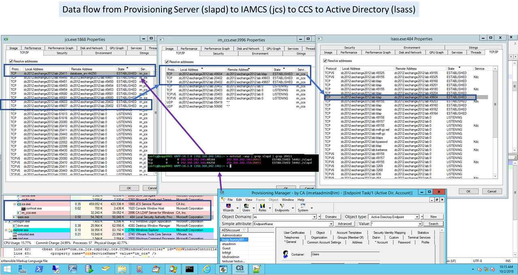Viewport: 518px width, 275px height.
Task: Open the Object type dropdown
Action: click(x=418, y=217)
